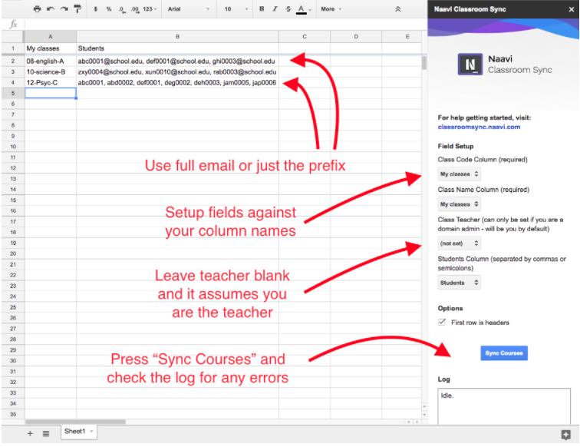Select students cell starting abc0001@school.edu
Viewport: 580px width, 447px height.
[x=177, y=61]
